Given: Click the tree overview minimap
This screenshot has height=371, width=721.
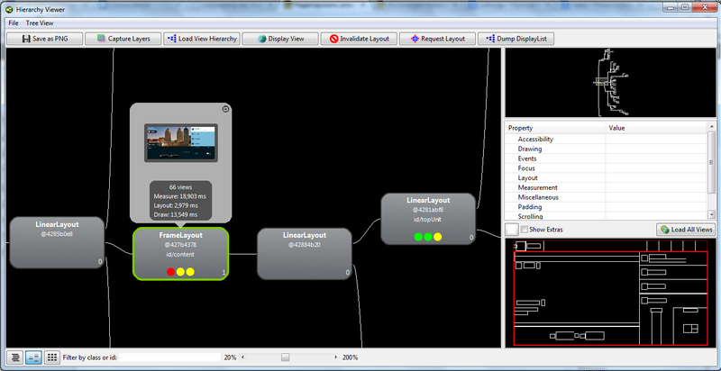Looking at the screenshot, I should [611, 83].
